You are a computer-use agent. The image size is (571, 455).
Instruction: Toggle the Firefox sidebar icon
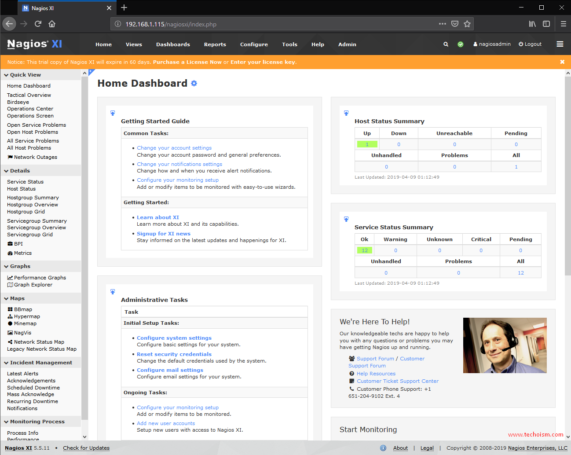[x=546, y=24]
